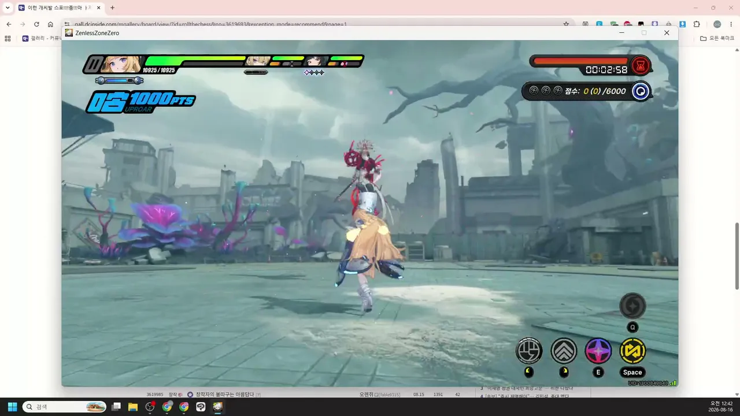Open the Chrome profile avatar
Image resolution: width=740 pixels, height=416 pixels.
coord(717,24)
